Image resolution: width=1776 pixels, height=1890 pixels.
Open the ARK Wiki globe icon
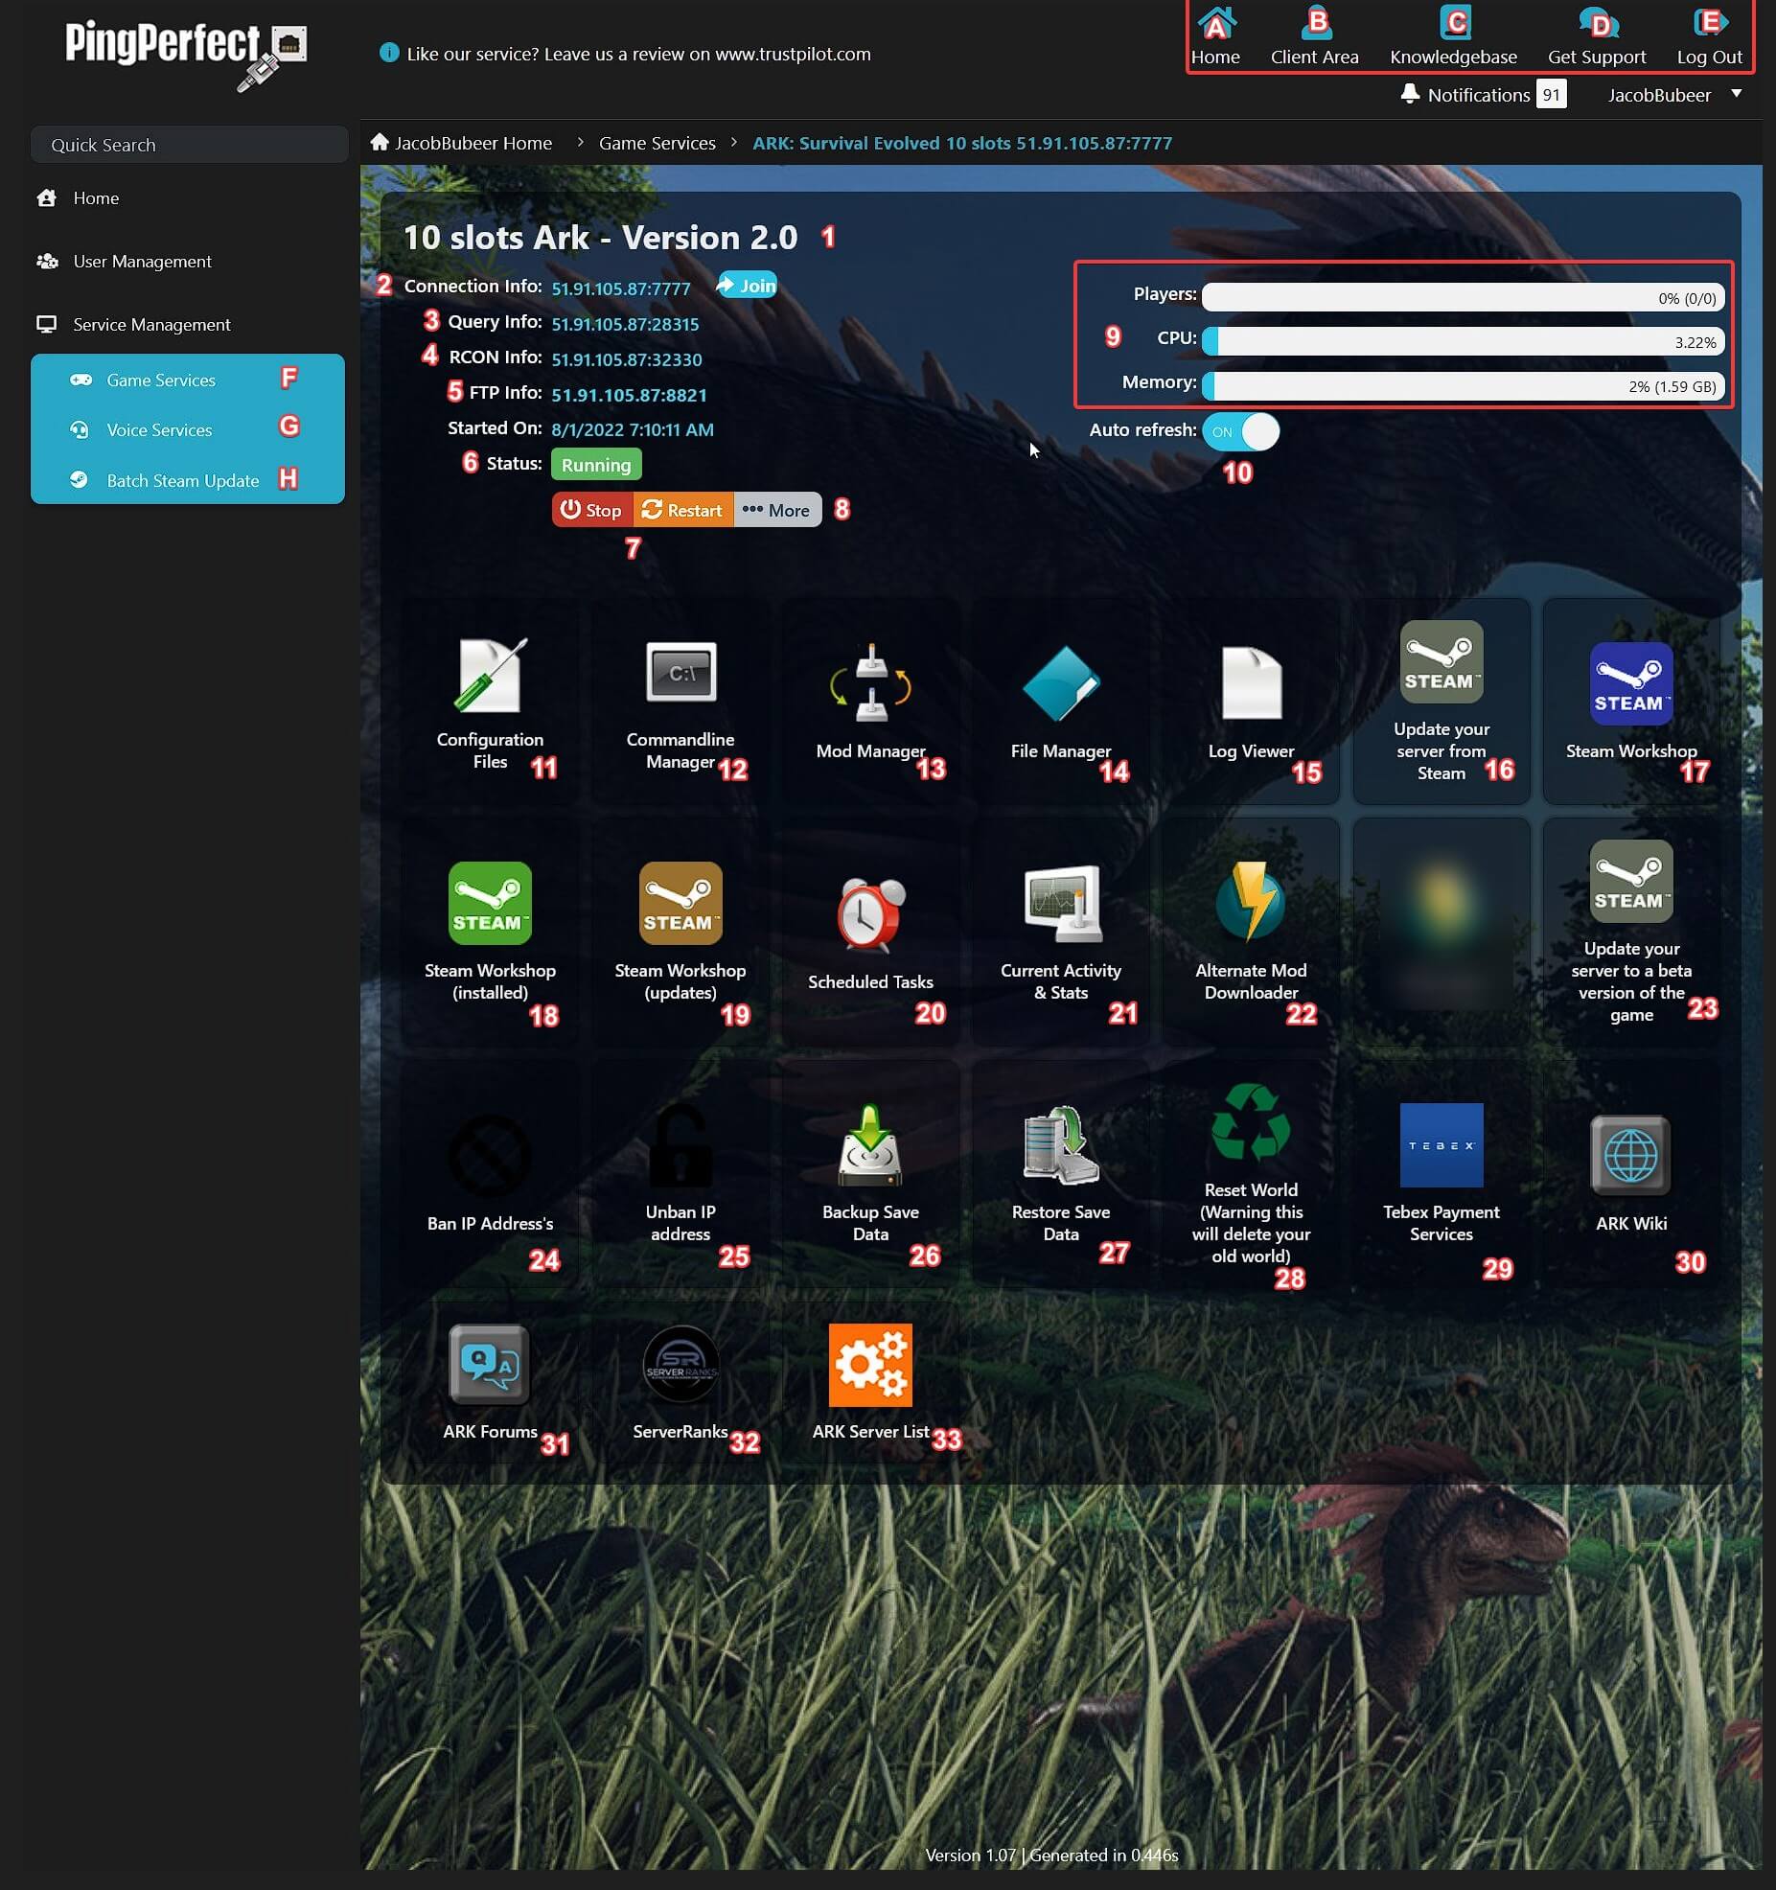tap(1630, 1156)
